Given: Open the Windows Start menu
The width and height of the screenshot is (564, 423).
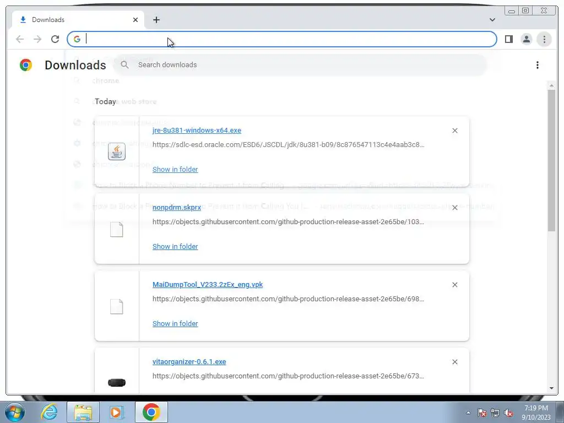Looking at the screenshot, I should pyautogui.click(x=14, y=412).
